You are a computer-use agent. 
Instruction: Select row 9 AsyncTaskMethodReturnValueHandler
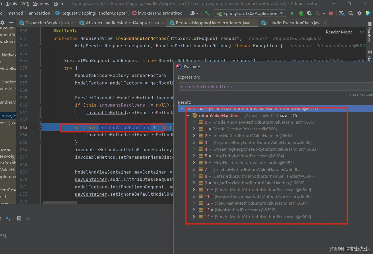tap(275, 183)
